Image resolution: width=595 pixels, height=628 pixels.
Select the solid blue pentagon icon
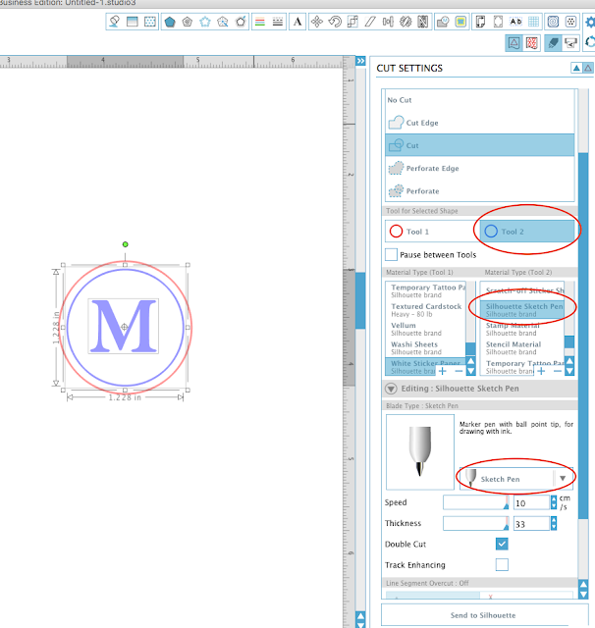click(x=170, y=22)
